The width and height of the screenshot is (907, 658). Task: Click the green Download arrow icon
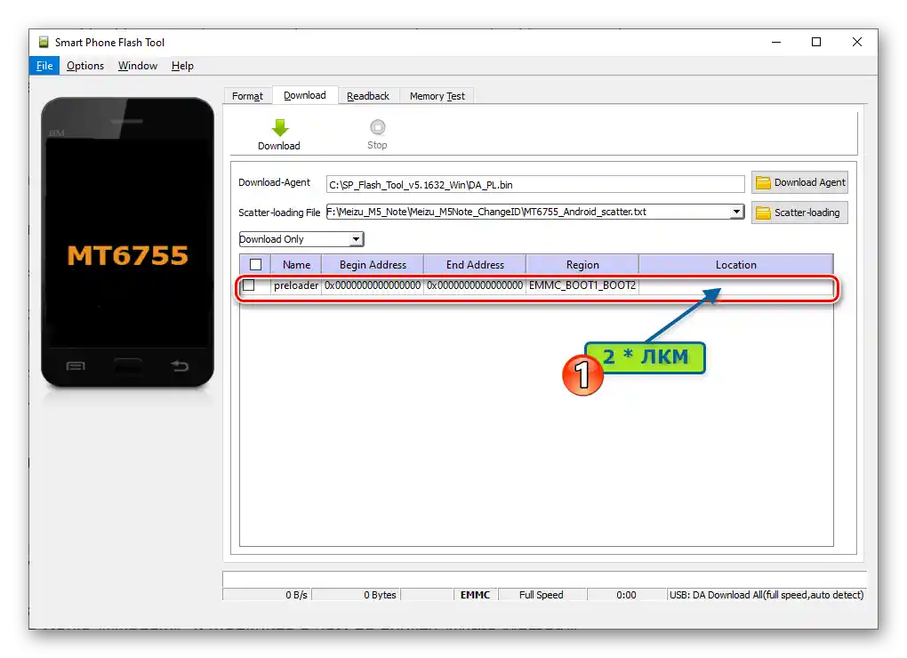[278, 127]
